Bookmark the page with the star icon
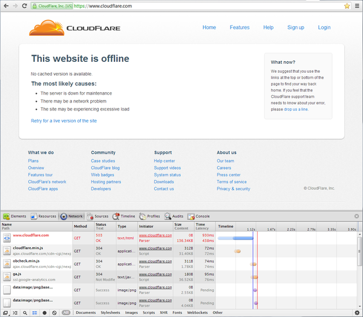The width and height of the screenshot is (363, 317). click(x=347, y=6)
